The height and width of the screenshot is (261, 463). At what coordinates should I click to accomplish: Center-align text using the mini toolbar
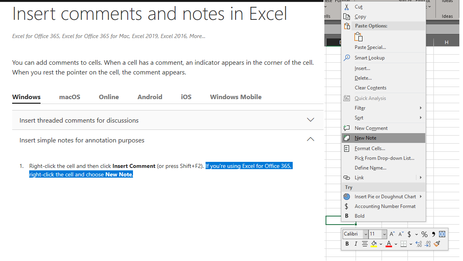tap(365, 244)
